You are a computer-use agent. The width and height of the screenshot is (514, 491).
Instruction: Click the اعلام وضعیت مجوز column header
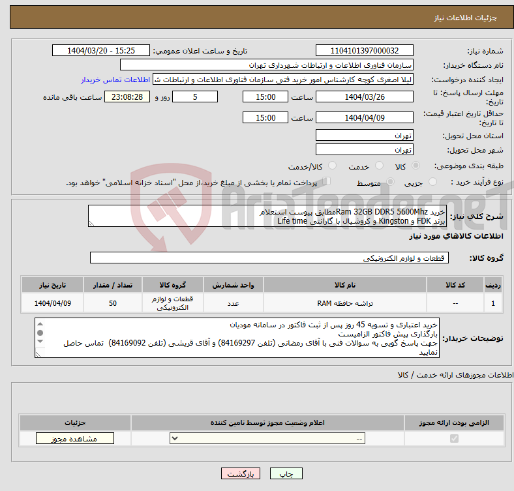pos(267,423)
